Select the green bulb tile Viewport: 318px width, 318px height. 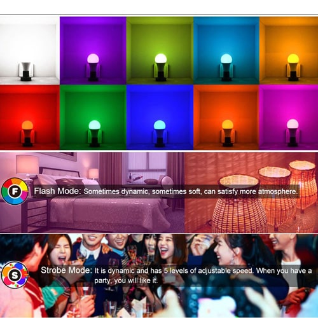tap(93, 118)
